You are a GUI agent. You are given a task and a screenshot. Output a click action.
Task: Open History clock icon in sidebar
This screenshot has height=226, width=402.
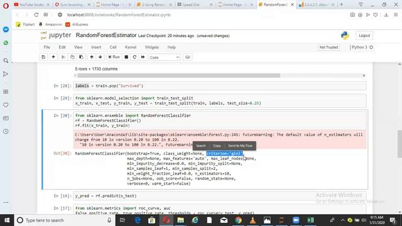(6, 131)
